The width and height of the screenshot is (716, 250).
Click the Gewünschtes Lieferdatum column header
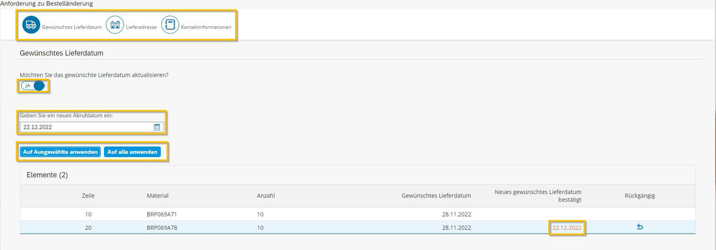point(436,196)
